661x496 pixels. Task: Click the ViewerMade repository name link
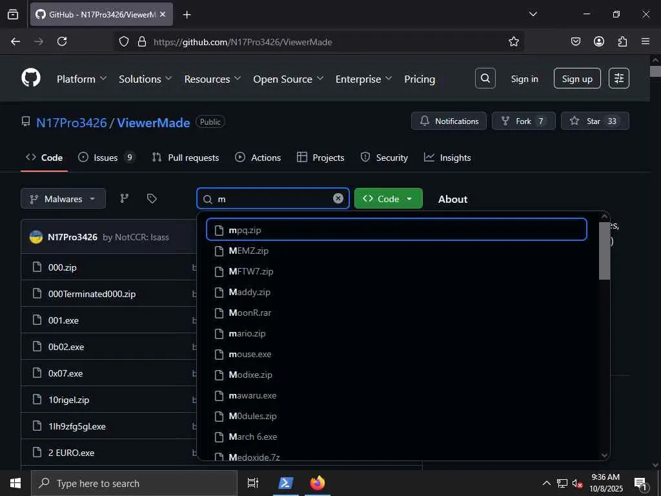coord(154,123)
